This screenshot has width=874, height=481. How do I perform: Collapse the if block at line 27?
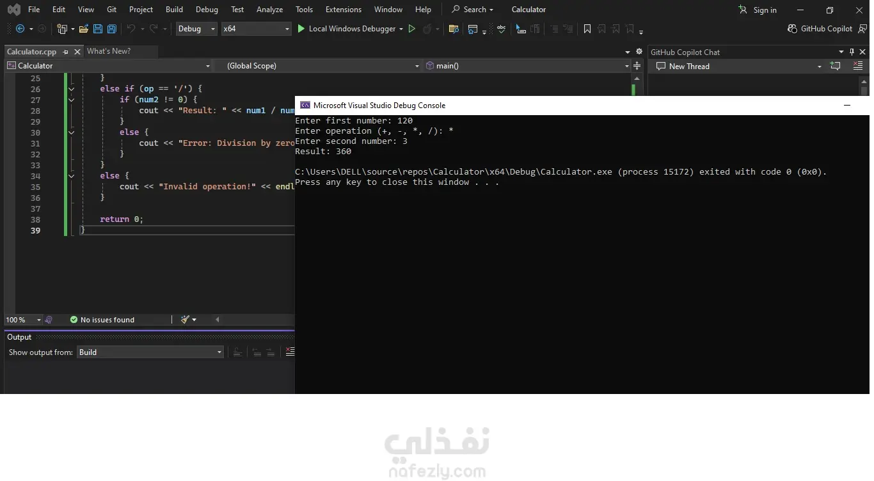click(71, 100)
